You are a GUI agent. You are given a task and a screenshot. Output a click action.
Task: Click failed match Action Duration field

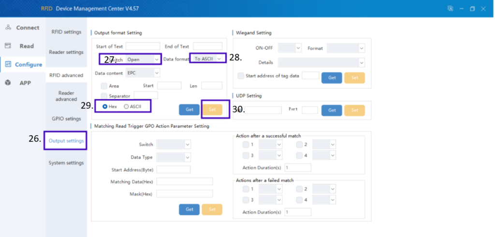coord(298,212)
